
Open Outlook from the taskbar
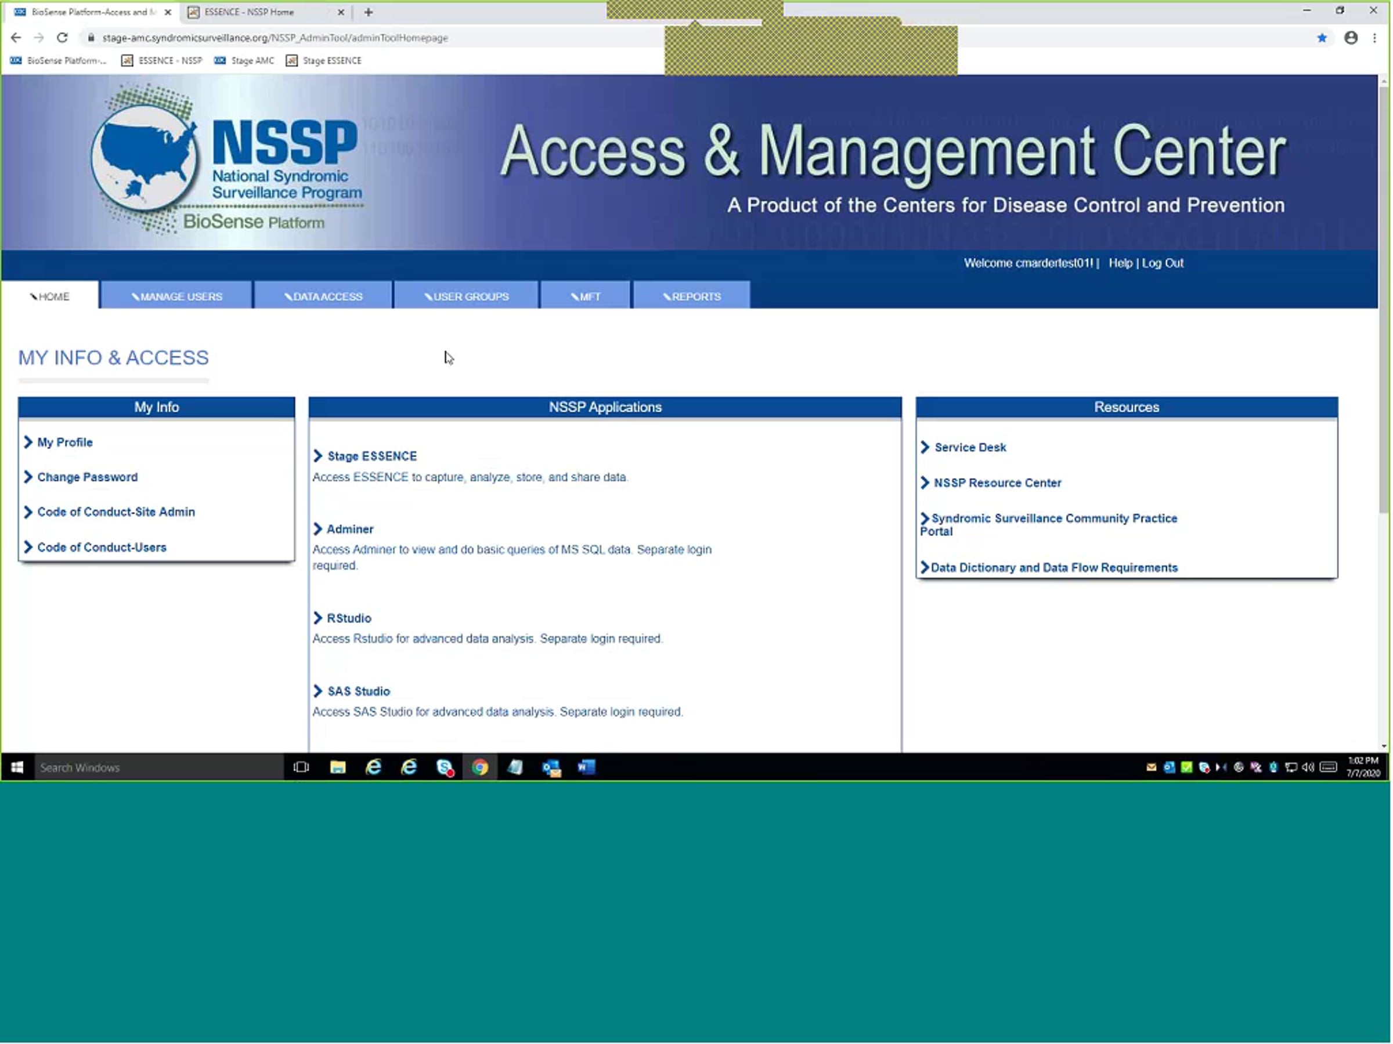tap(551, 767)
